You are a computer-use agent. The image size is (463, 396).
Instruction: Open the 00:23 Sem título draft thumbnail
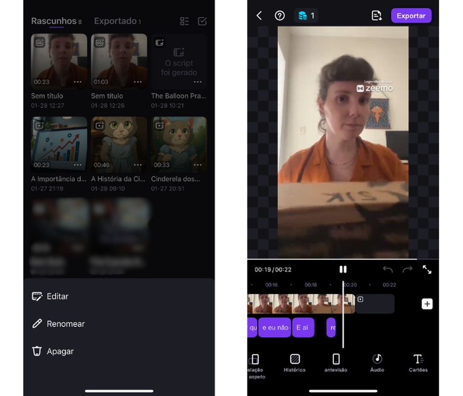click(59, 62)
